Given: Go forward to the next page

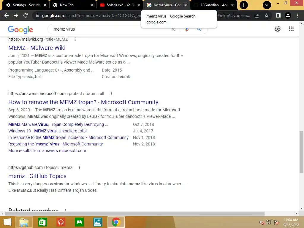Looking at the screenshot, I should point(16,15).
